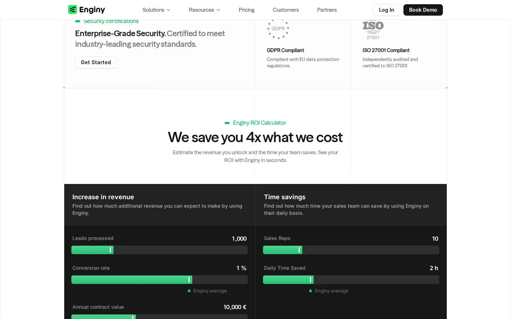The height and width of the screenshot is (319, 511).
Task: Click the ISO 27001 badge icon
Action: click(373, 30)
